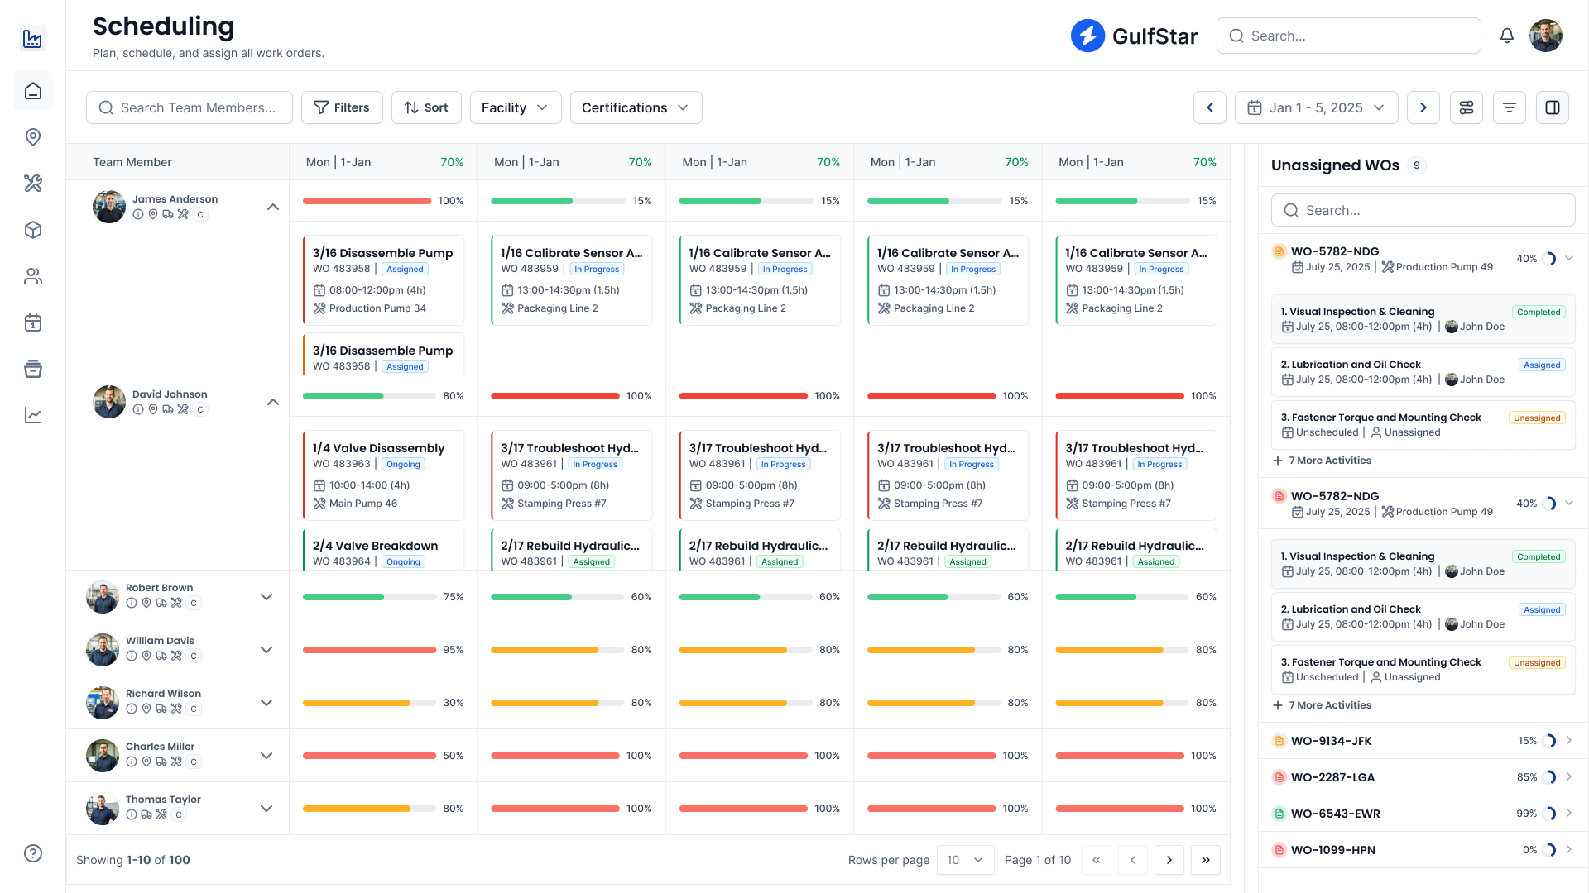Open the help question mark icon
The height and width of the screenshot is (893, 1589).
pos(33,853)
